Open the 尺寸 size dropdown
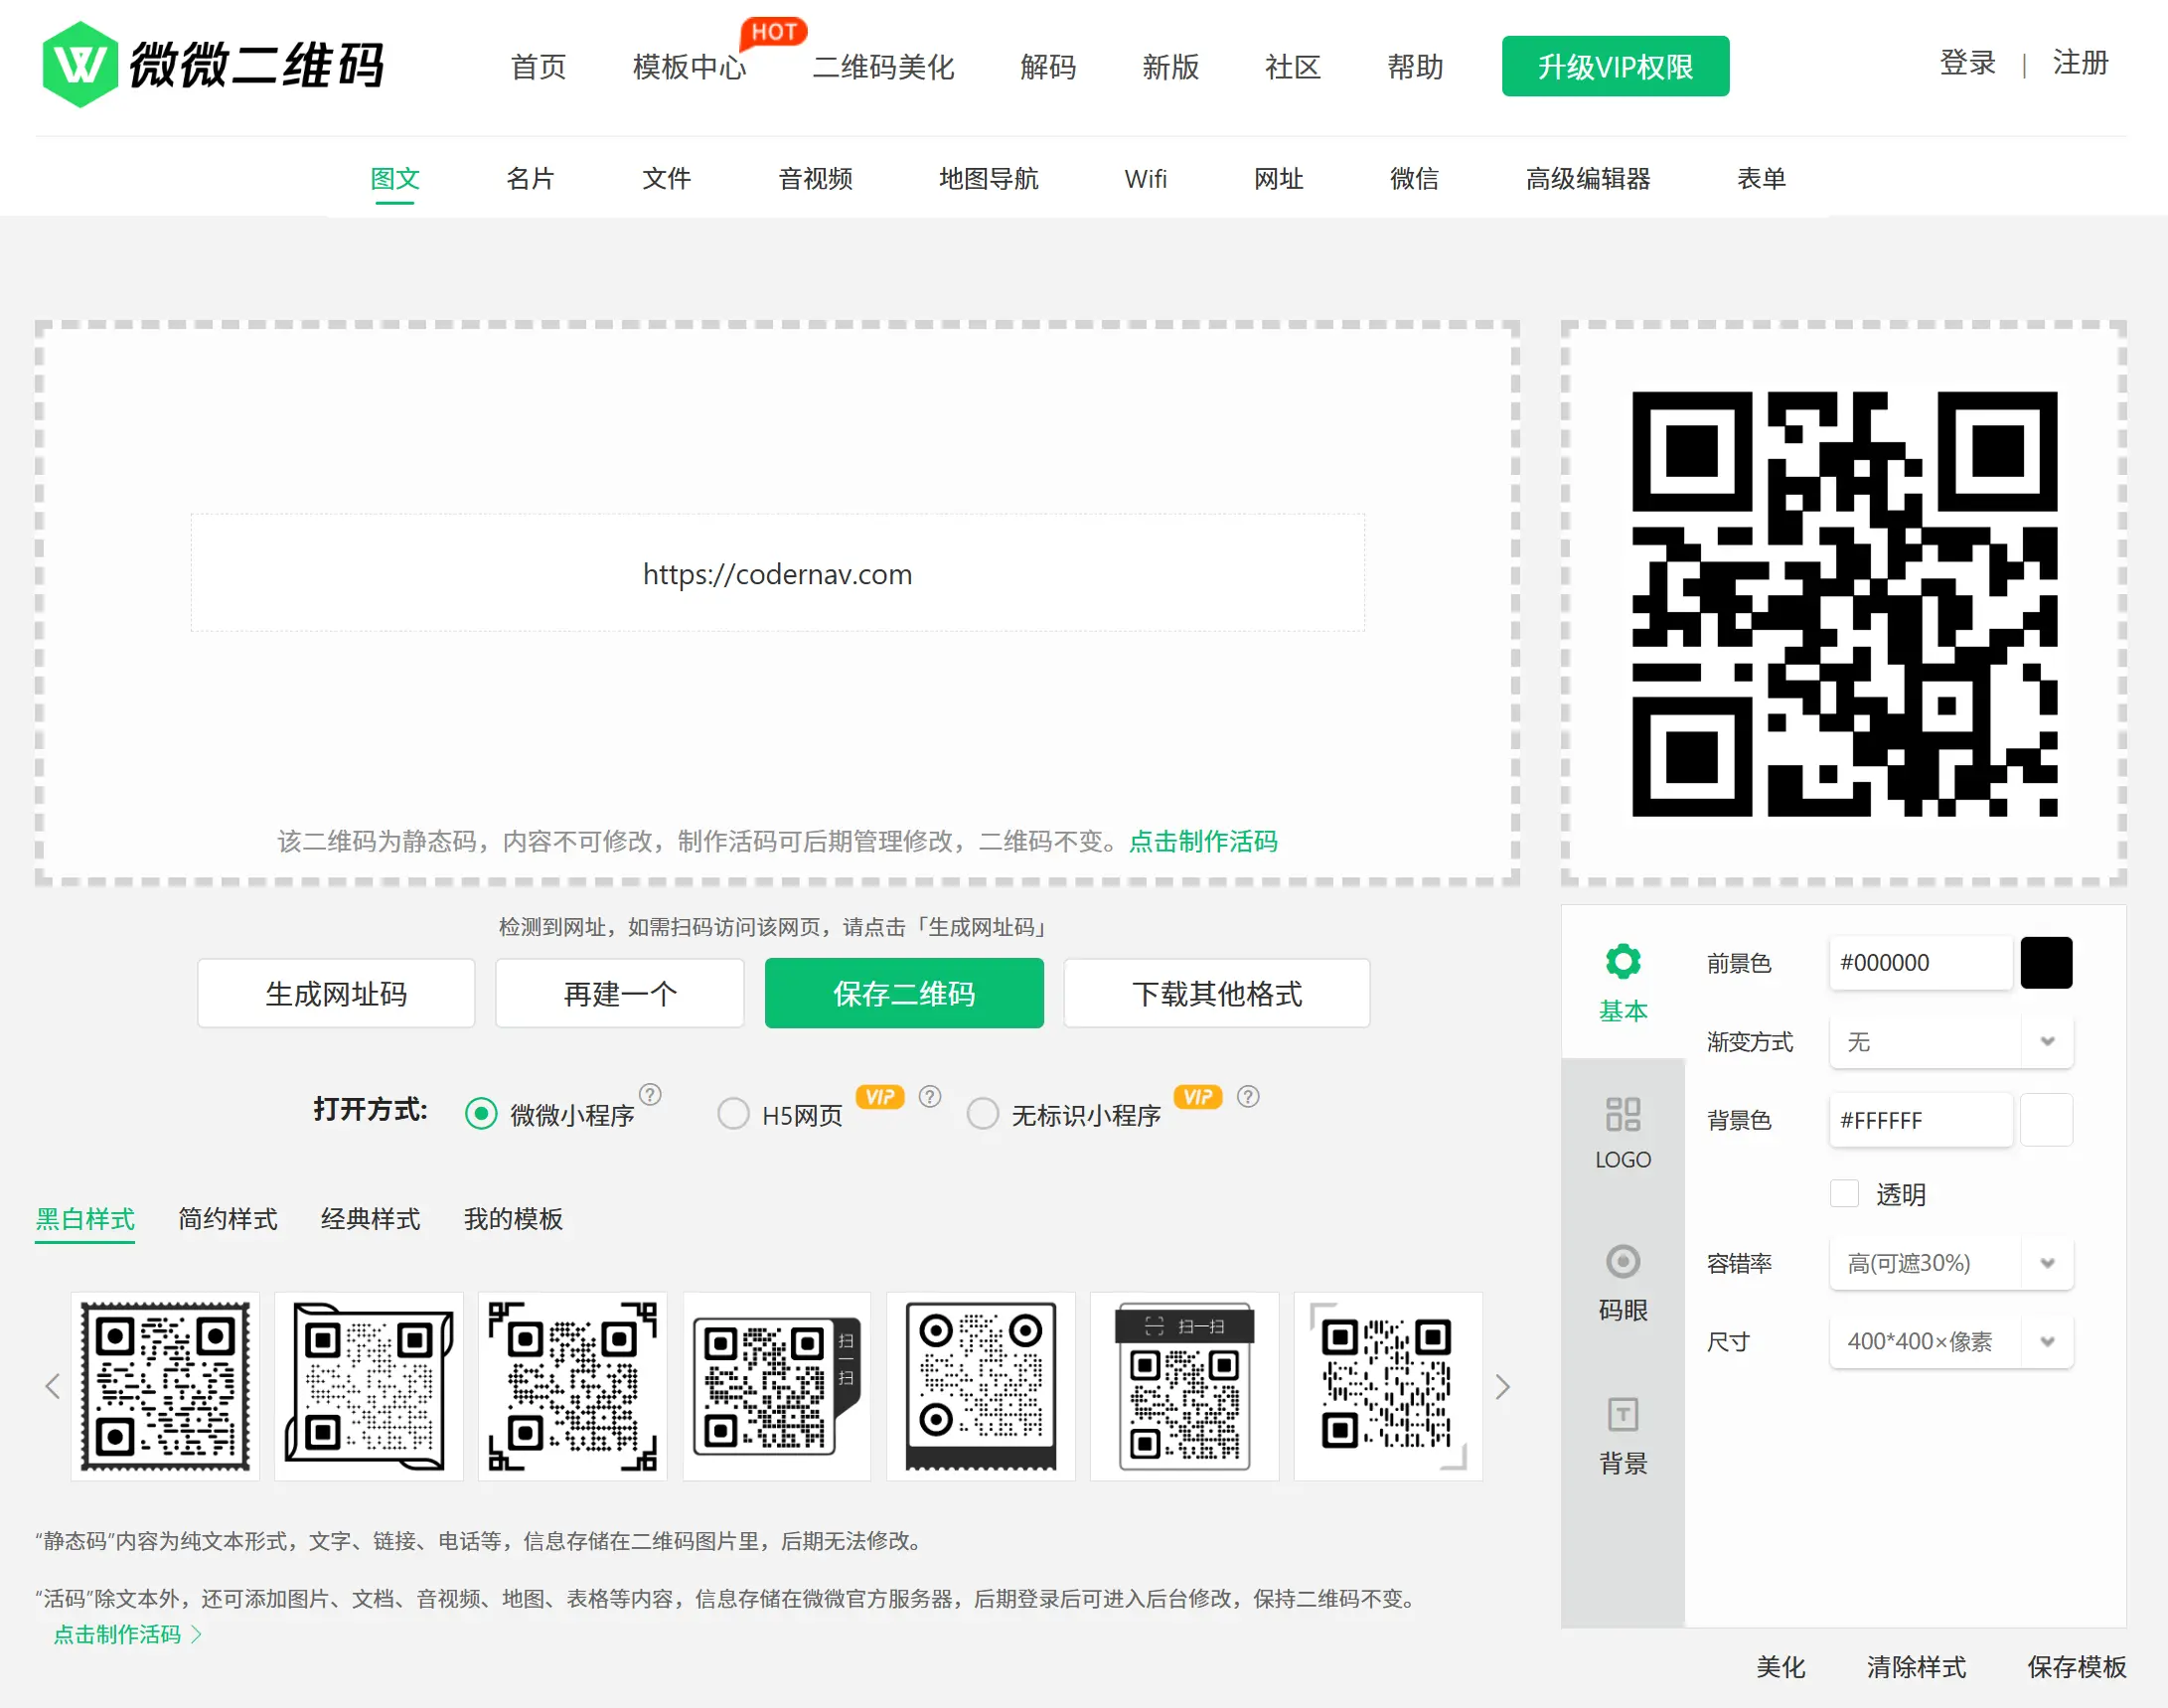The width and height of the screenshot is (2168, 1708). (1949, 1341)
